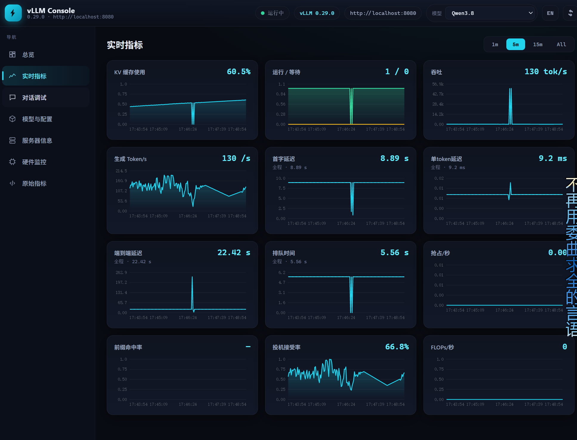Click the 运行中 status pill

272,13
